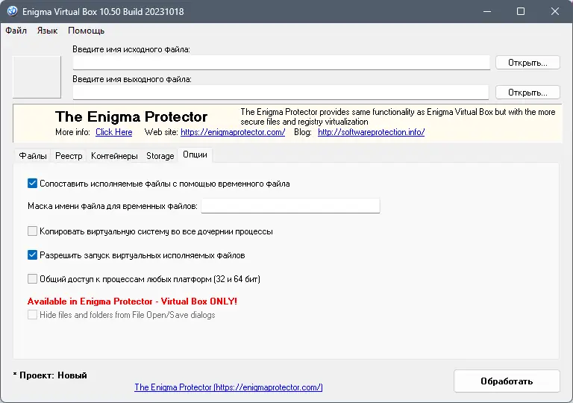Screen dimensions: 573x403
Task: Enable Общий доступ к процессам любых платформ
Action: 32,279
